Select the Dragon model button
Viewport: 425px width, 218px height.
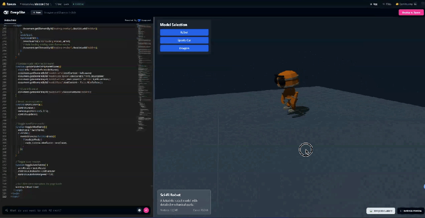coord(184,48)
